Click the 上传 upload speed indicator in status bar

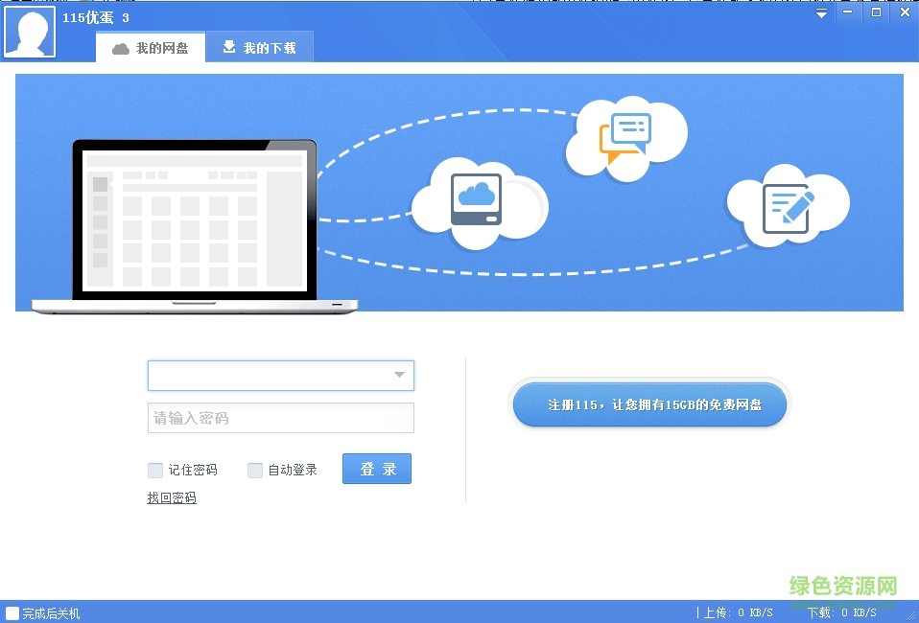(735, 613)
